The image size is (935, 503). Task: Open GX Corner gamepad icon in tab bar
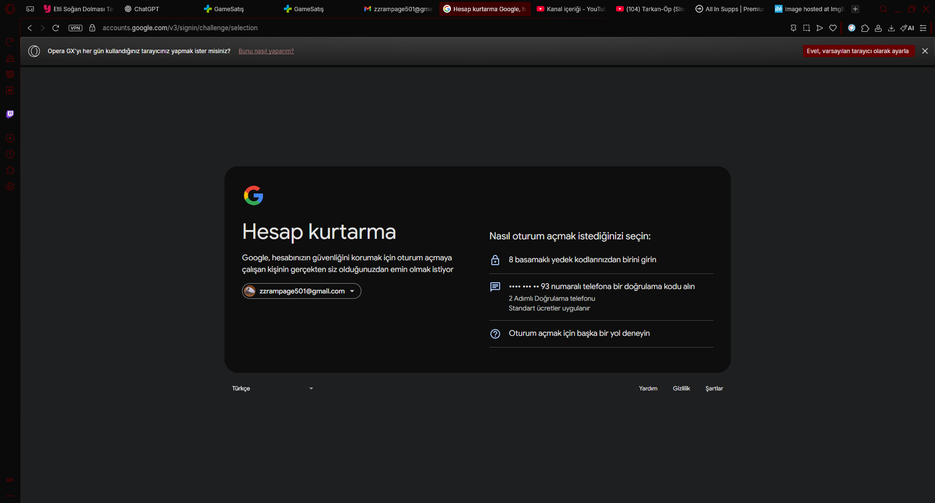pos(30,9)
